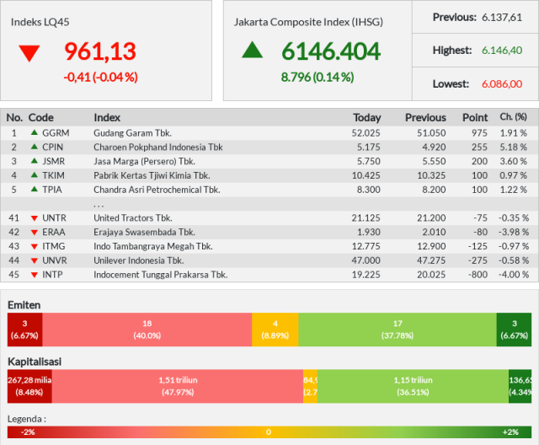Click the 'Previous' column header in table
The width and height of the screenshot is (539, 445).
425,118
